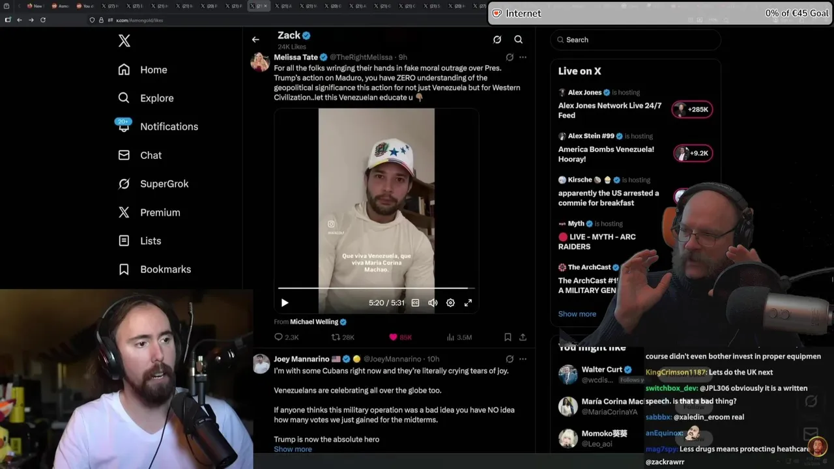
Task: Open SuperGrok in the sidebar
Action: pyautogui.click(x=153, y=184)
